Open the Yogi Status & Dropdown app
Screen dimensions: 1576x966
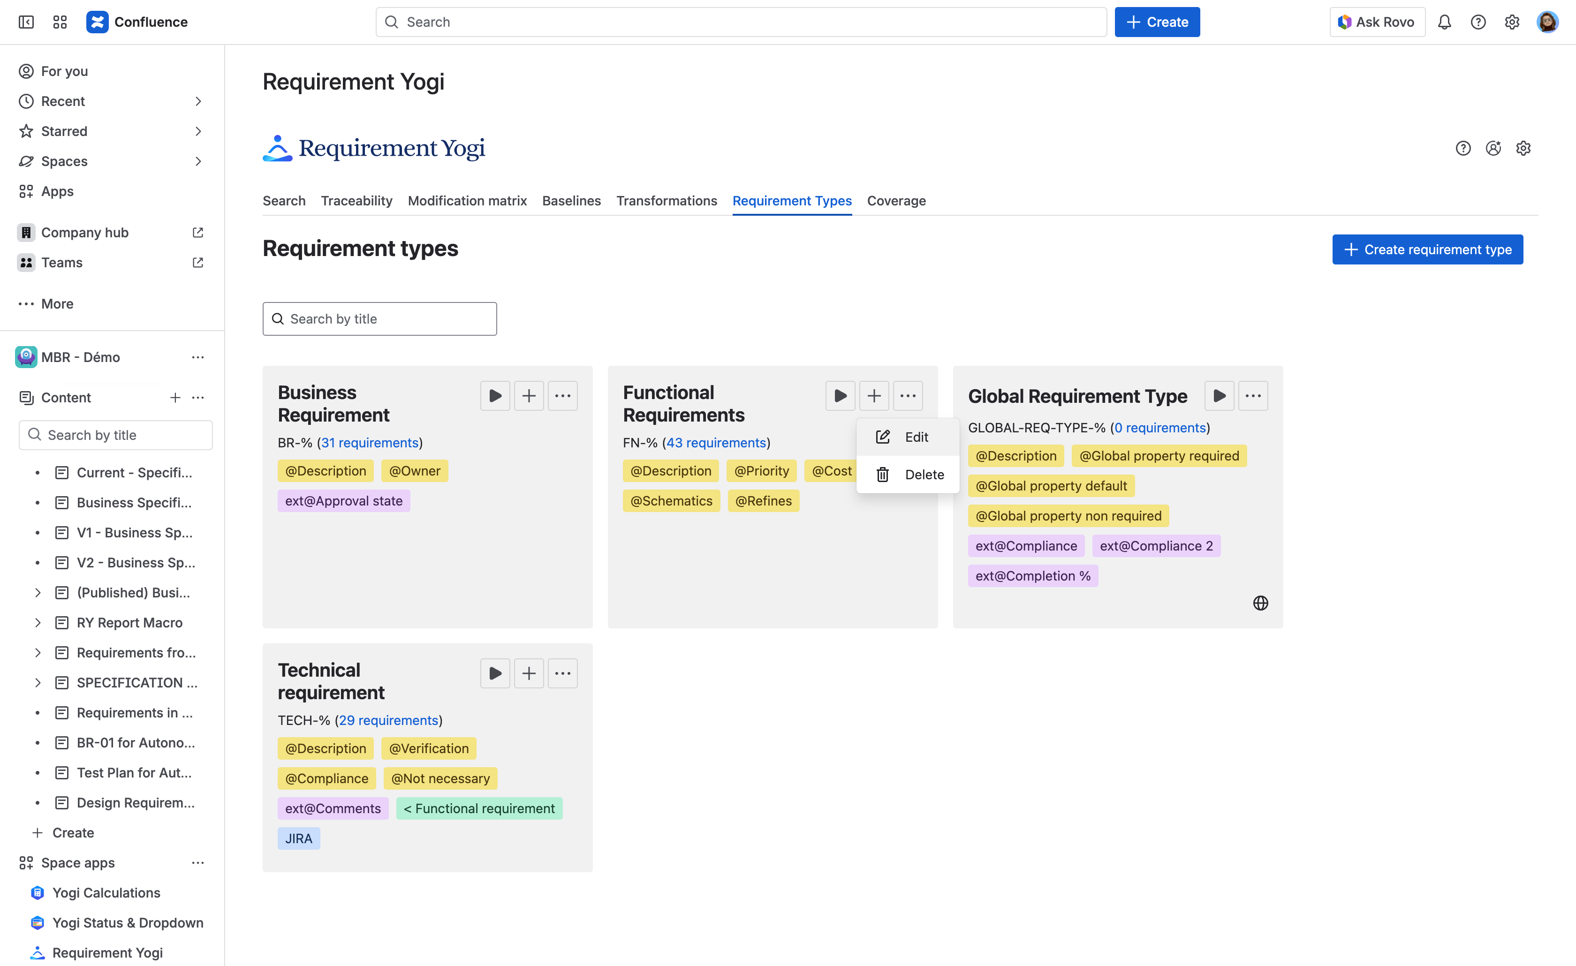pos(127,922)
